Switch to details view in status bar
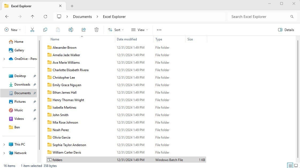The height and width of the screenshot is (168, 300). (290, 166)
